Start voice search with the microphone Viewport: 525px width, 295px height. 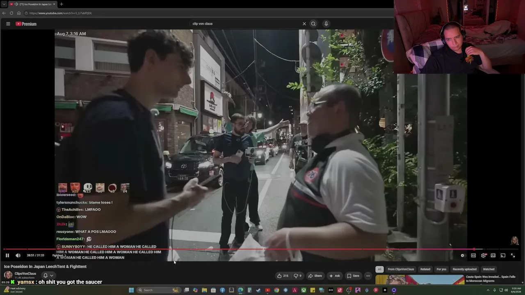326,24
